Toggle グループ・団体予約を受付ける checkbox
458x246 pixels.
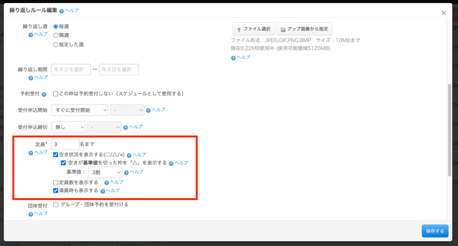click(56, 205)
